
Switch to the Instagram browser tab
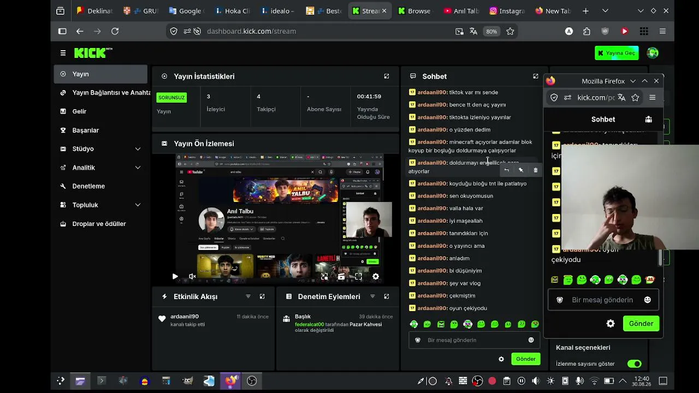[x=507, y=11]
